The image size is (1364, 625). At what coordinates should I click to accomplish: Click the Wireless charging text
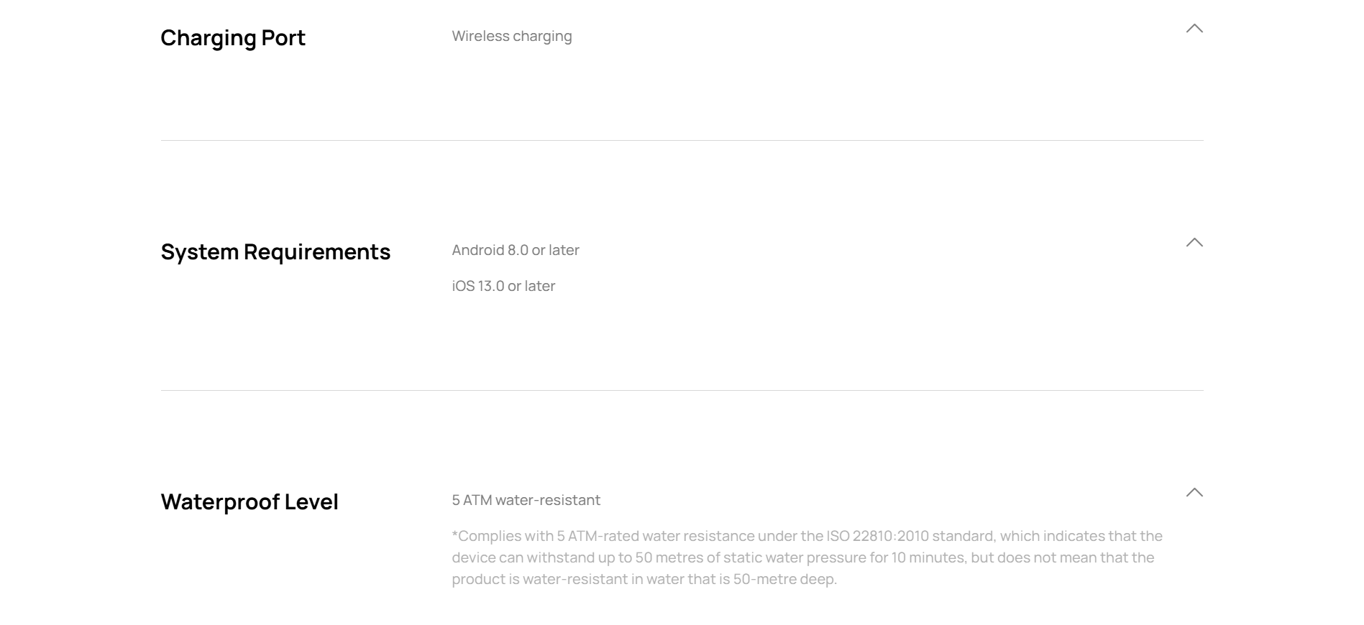(x=511, y=36)
